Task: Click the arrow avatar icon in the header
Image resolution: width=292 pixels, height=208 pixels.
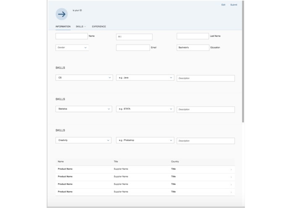Action: coord(62,14)
